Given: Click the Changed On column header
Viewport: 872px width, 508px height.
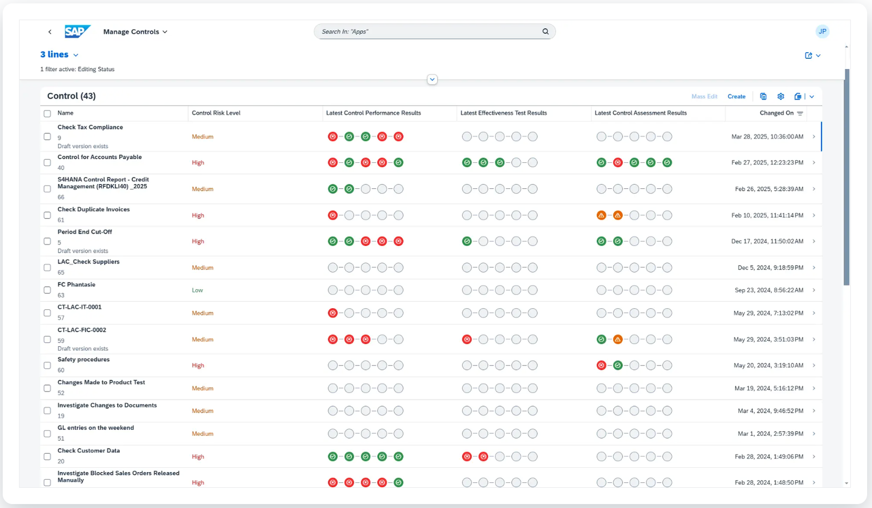Looking at the screenshot, I should pos(777,113).
